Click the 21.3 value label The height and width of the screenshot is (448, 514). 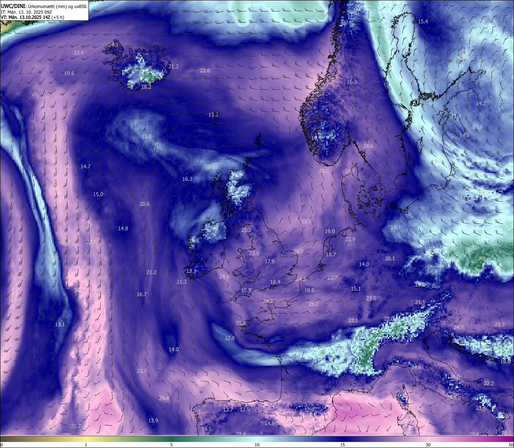(182, 282)
